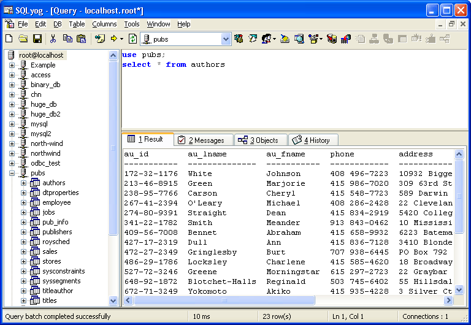Viewport: 471px width, 325px height.
Task: Select the odbc_test database
Action: pyautogui.click(x=45, y=163)
